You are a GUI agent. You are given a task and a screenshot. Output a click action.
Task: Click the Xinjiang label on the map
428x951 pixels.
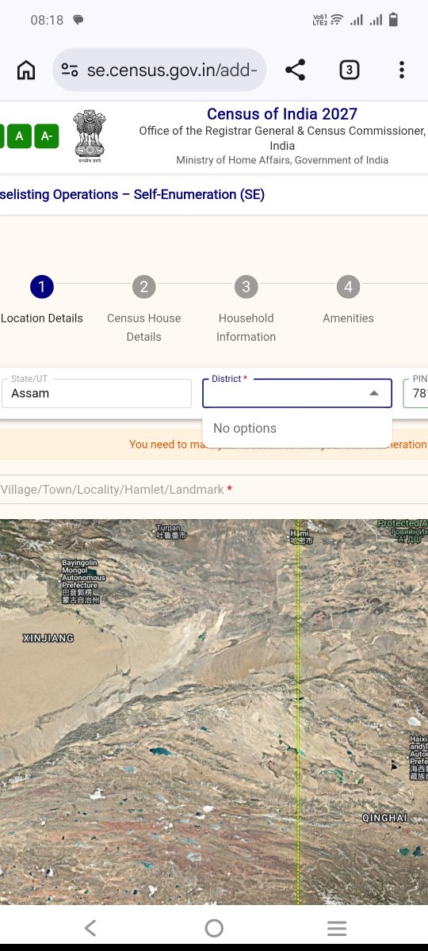pos(48,638)
